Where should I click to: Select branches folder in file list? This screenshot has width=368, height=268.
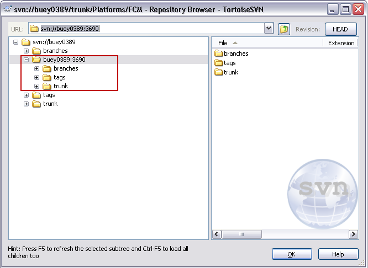(x=232, y=53)
